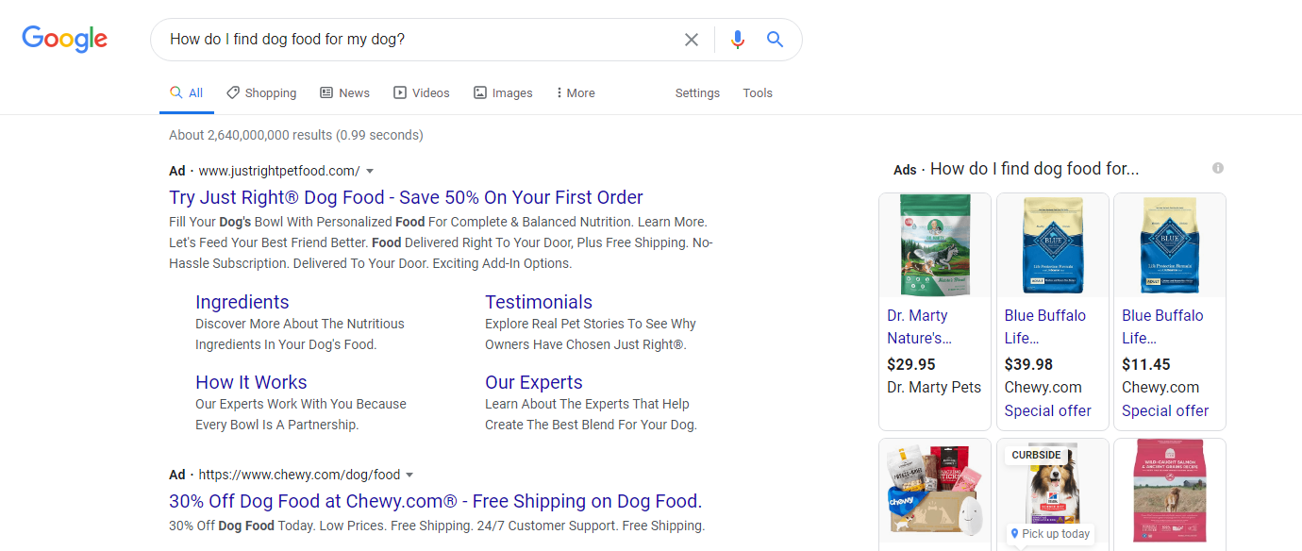
Task: Click Special offer under $39.98 item
Action: [1048, 410]
